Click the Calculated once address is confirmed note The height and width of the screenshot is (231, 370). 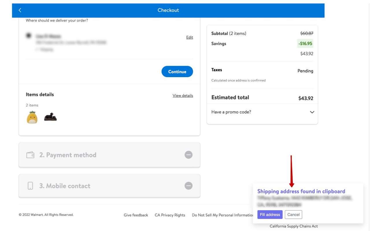click(238, 80)
